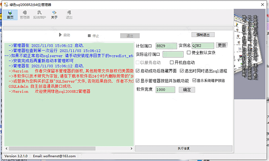The width and height of the screenshot is (269, 161).
Task: Click the 计划端口 field showing 8829
Action: 166,46
